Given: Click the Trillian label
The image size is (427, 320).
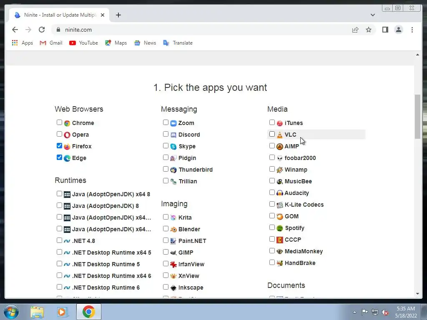Looking at the screenshot, I should click(188, 182).
